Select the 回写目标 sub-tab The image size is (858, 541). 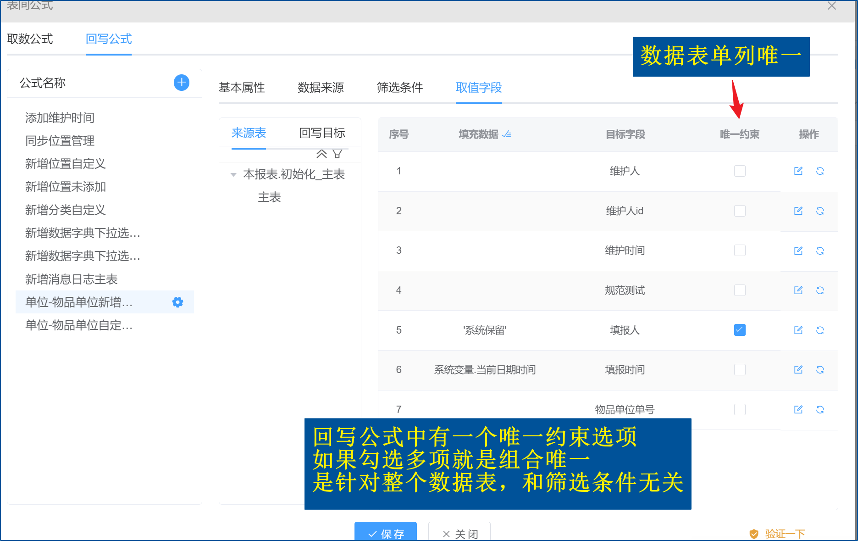(x=322, y=133)
